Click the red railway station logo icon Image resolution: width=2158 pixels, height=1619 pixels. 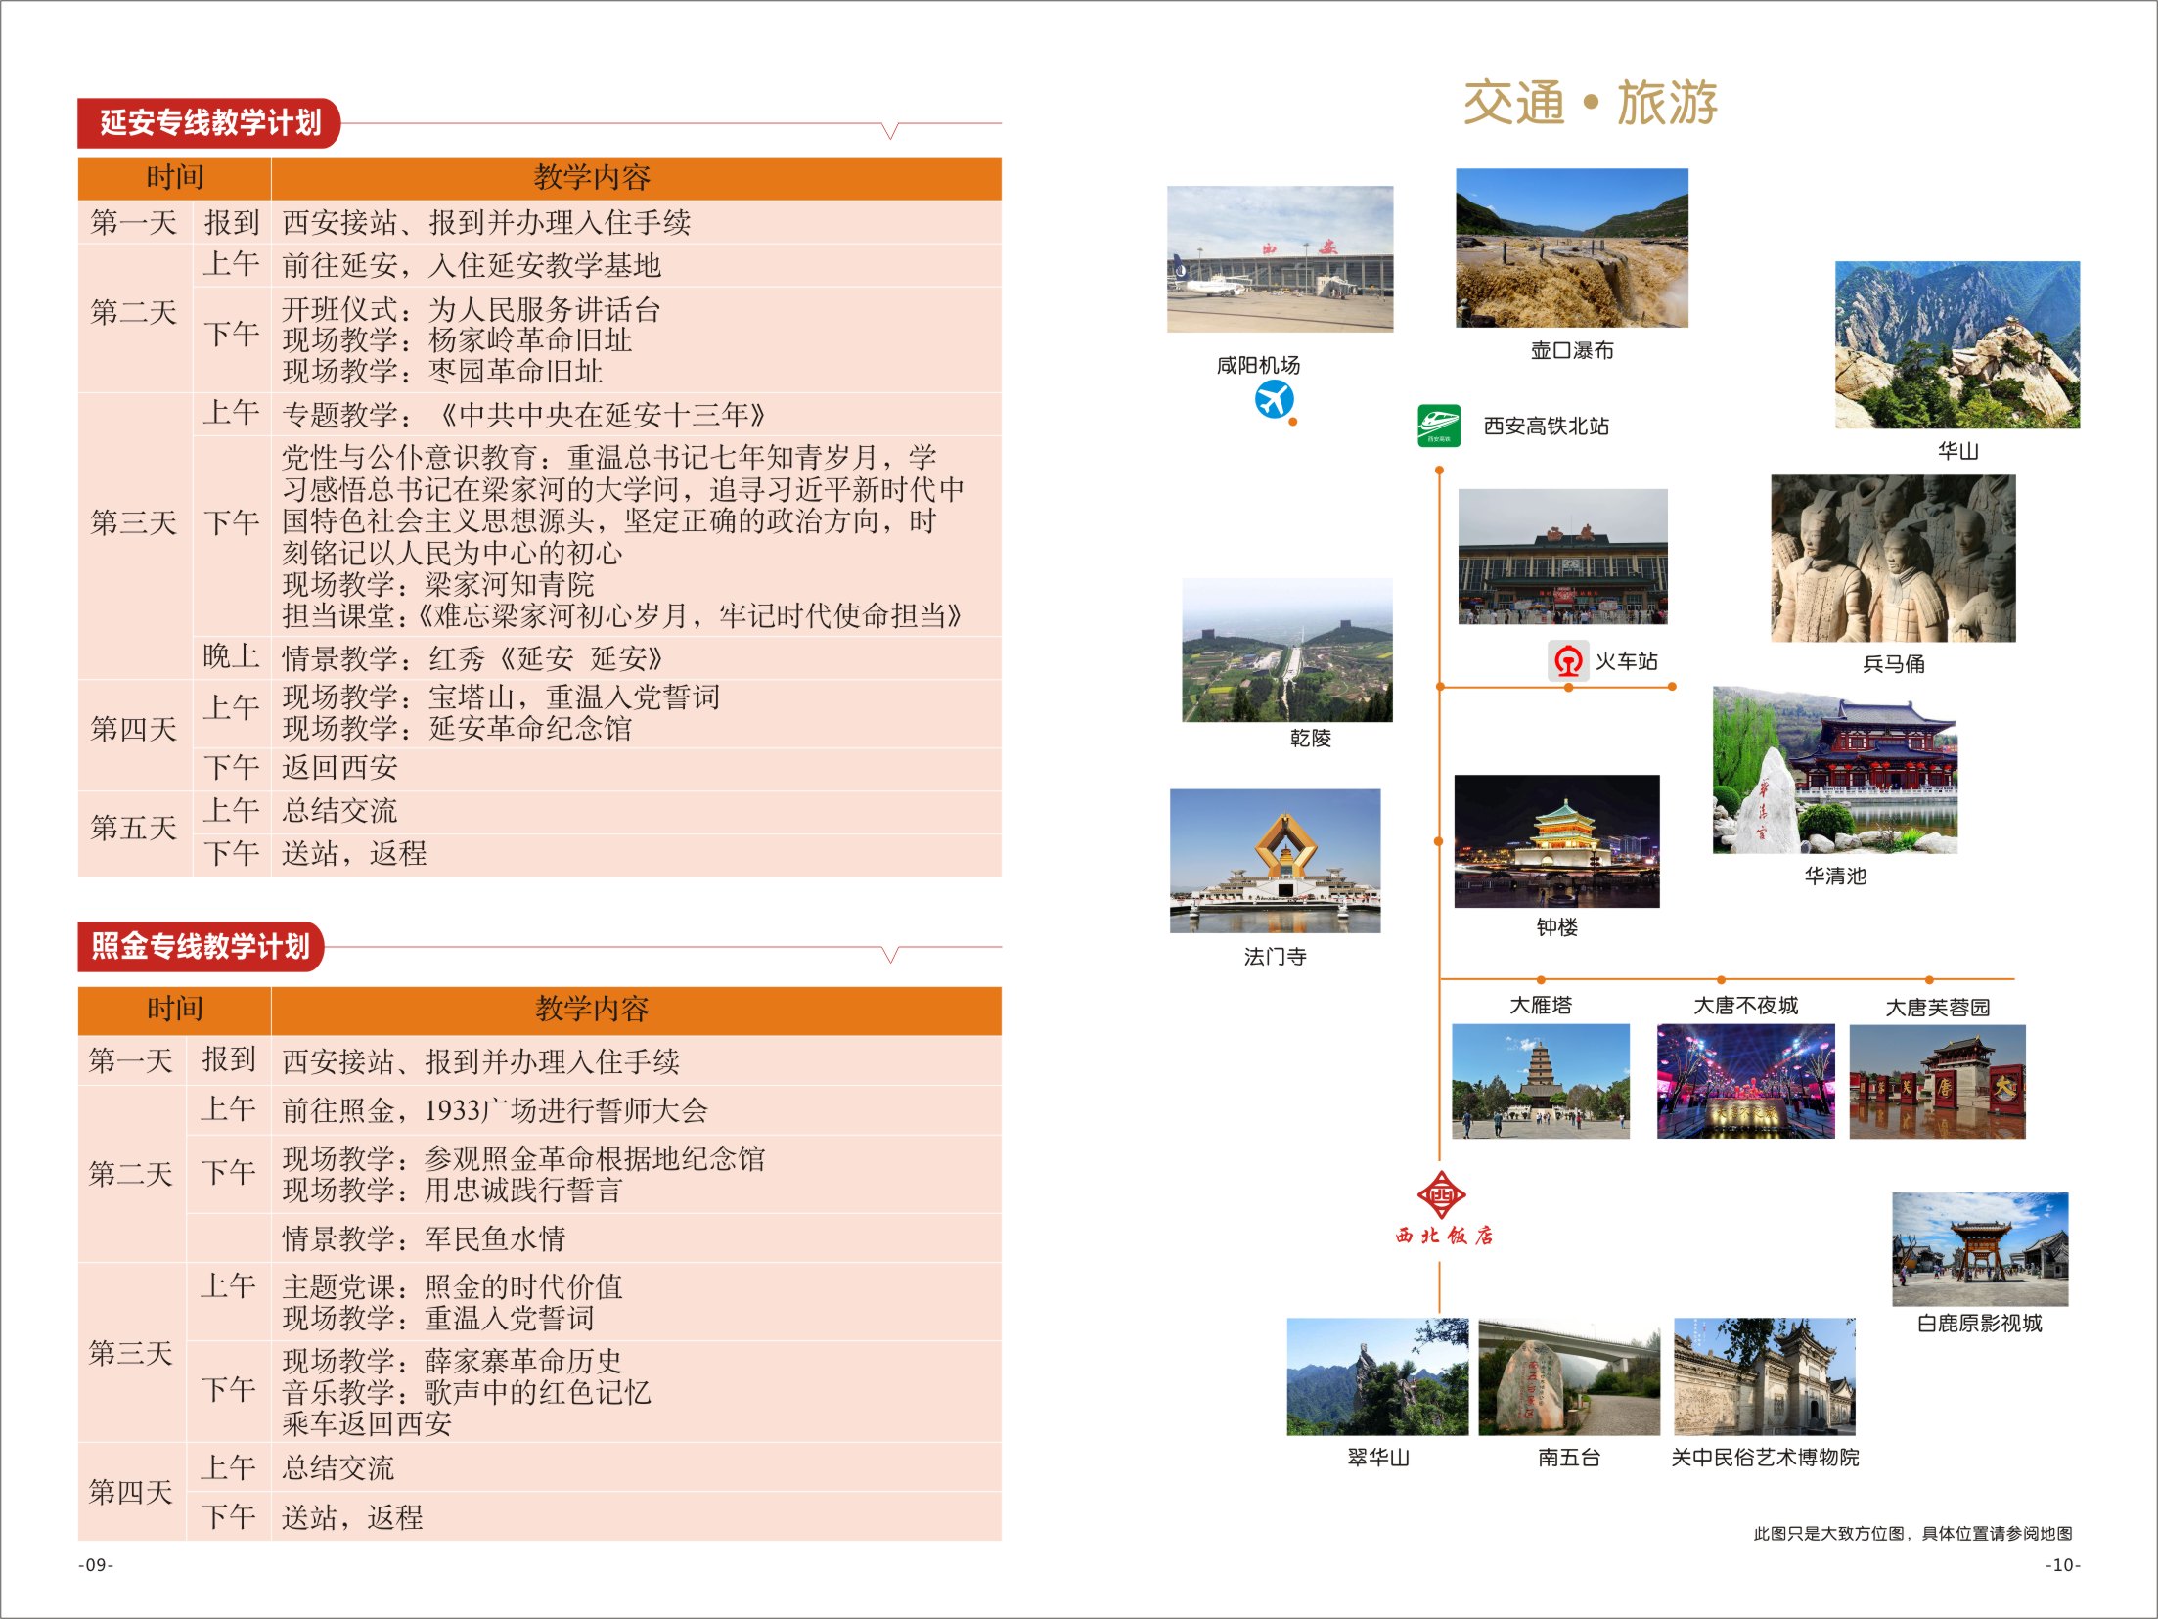[1568, 661]
